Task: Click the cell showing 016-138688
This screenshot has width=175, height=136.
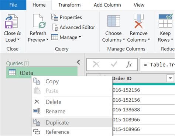Action: pyautogui.click(x=144, y=109)
